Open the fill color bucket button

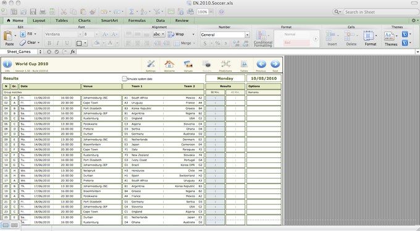tap(97, 43)
